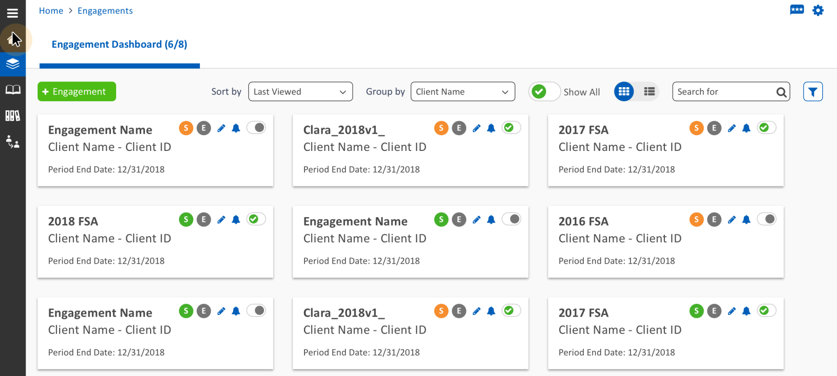
Task: Click the library shelves sidebar icon
Action: coord(13,115)
